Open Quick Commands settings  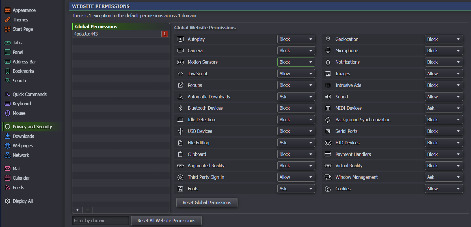[x=26, y=94]
